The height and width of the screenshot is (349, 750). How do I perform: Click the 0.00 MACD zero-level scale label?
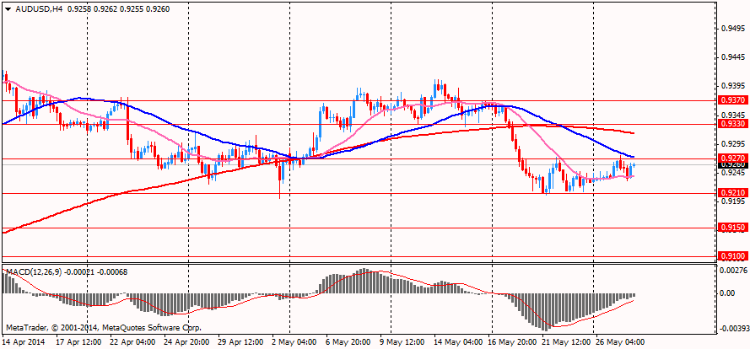coord(727,293)
